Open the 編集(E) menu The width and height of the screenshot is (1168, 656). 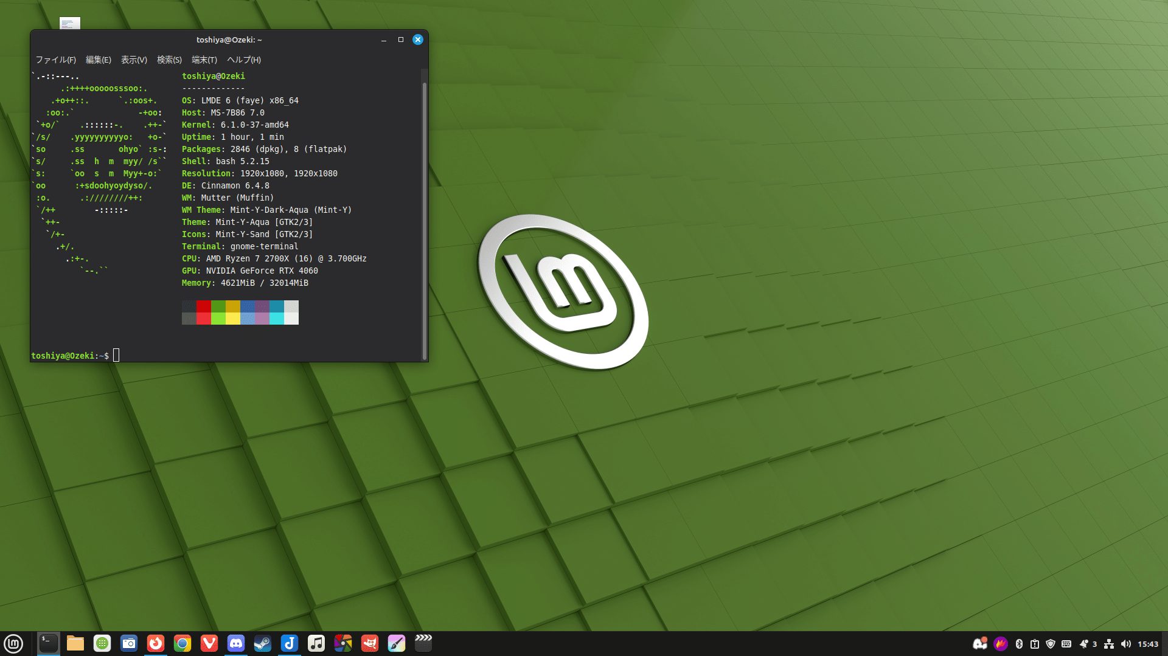click(x=98, y=60)
